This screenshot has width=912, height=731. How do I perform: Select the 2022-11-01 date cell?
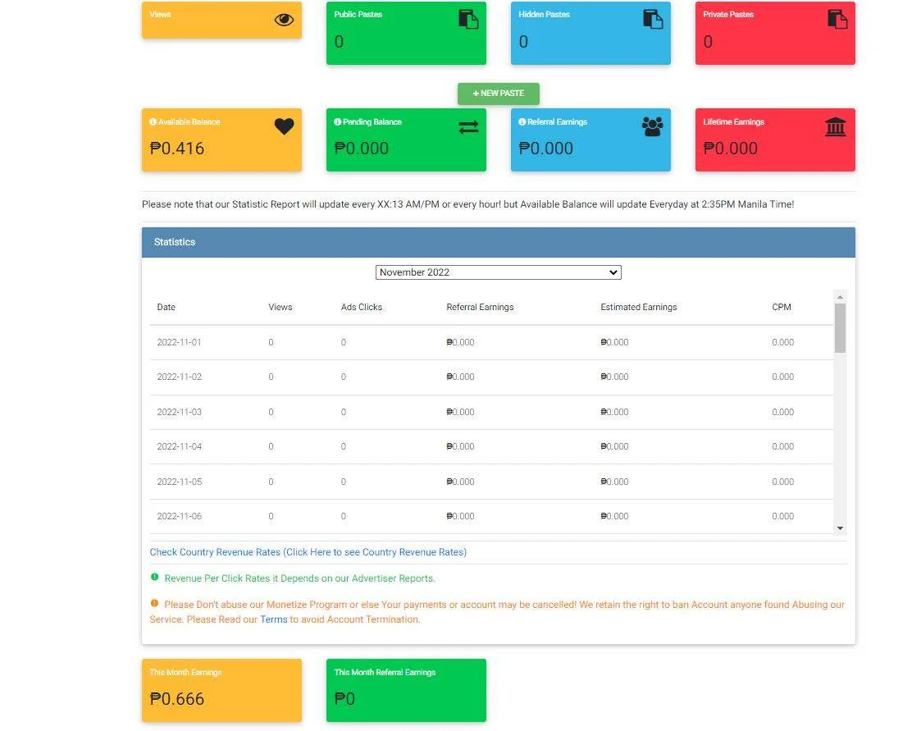179,342
